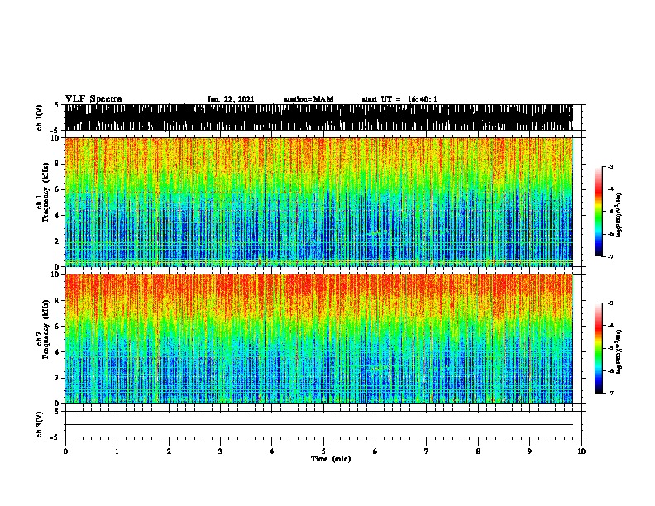Click time axis tick label "8"

pos(478,451)
